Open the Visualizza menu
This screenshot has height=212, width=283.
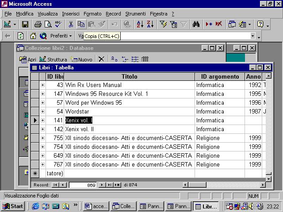[48, 14]
